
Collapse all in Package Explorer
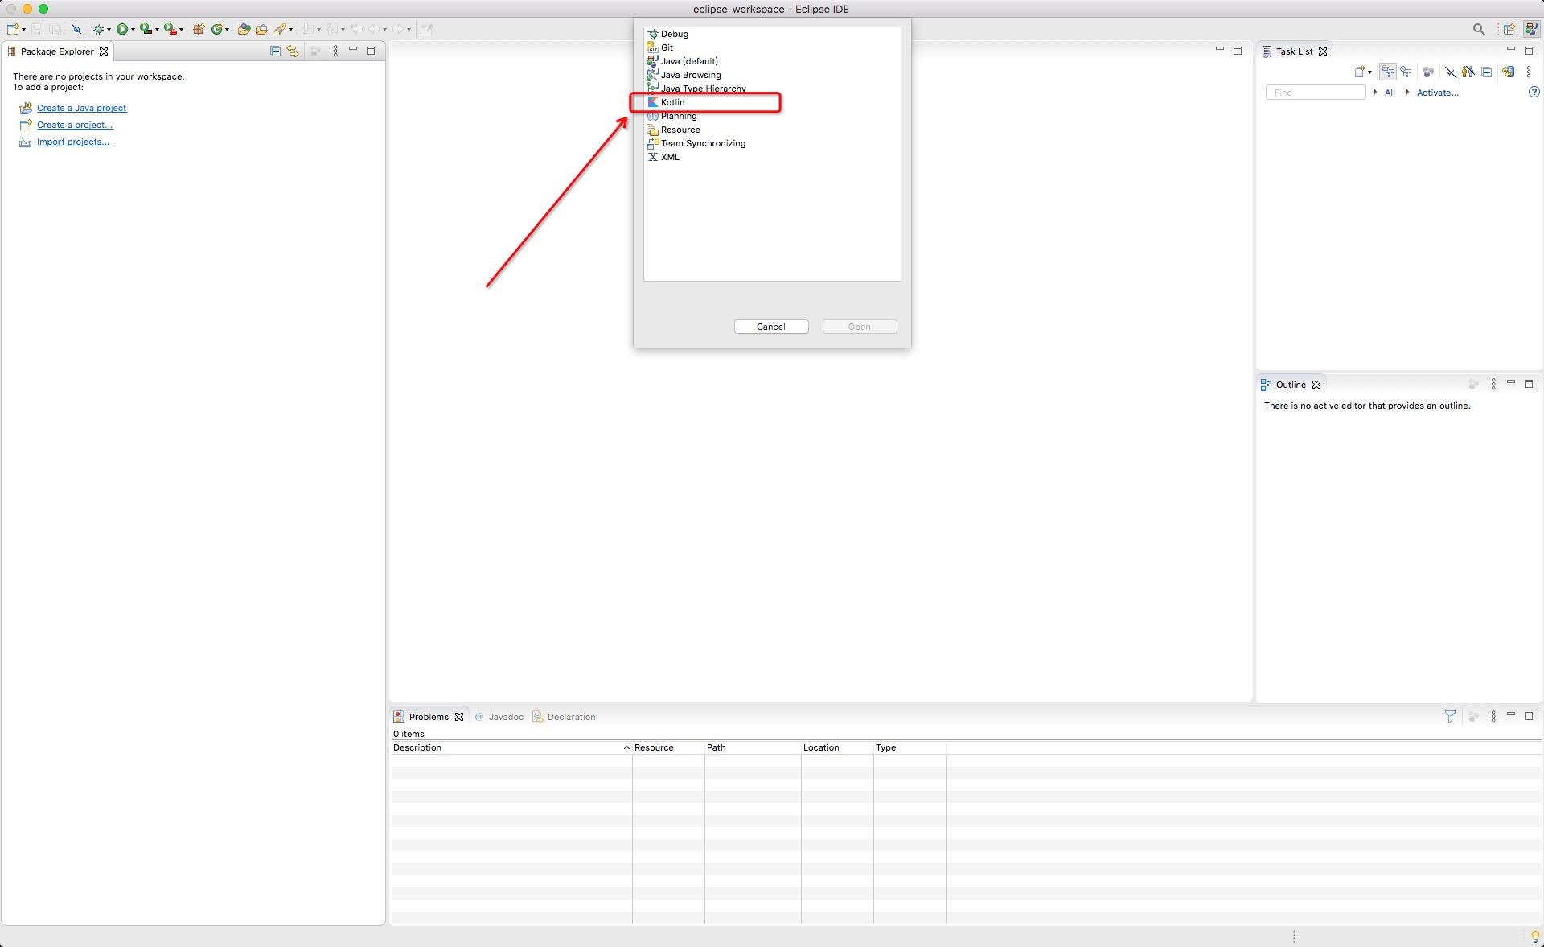coord(275,51)
